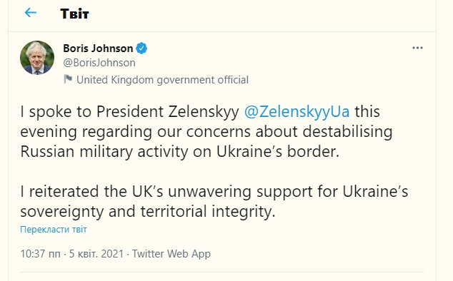Click the phrase President Zelenskyy in the tweet
This screenshot has height=281, width=453.
pyautogui.click(x=168, y=112)
